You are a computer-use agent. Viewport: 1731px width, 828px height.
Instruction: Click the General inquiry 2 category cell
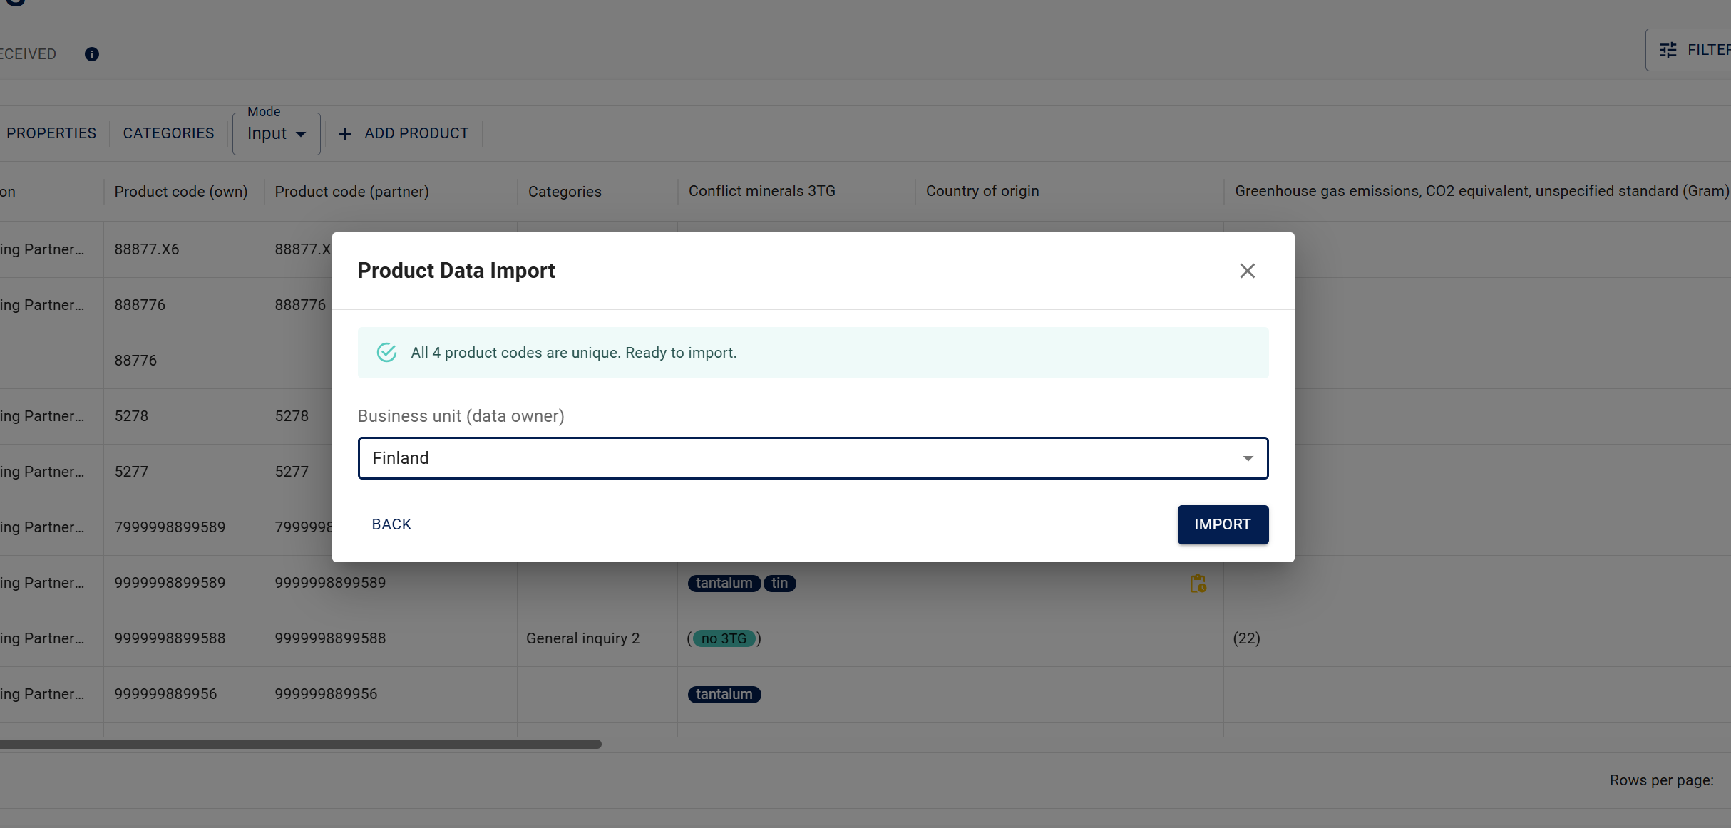point(582,638)
